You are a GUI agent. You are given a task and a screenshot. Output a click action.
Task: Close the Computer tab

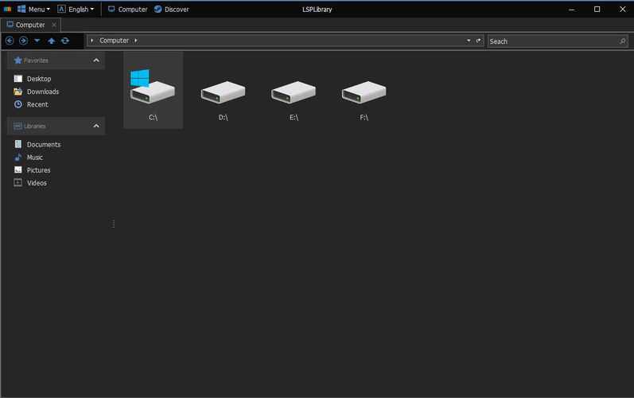point(54,25)
